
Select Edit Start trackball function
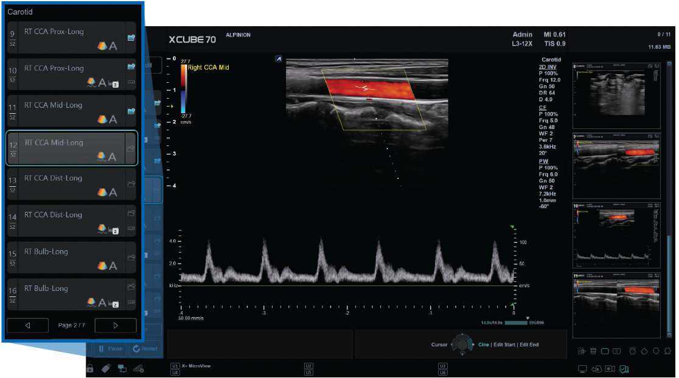coord(504,345)
